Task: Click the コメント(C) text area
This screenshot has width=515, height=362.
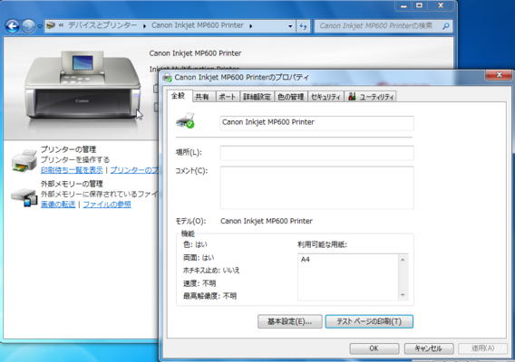Action: 316,188
